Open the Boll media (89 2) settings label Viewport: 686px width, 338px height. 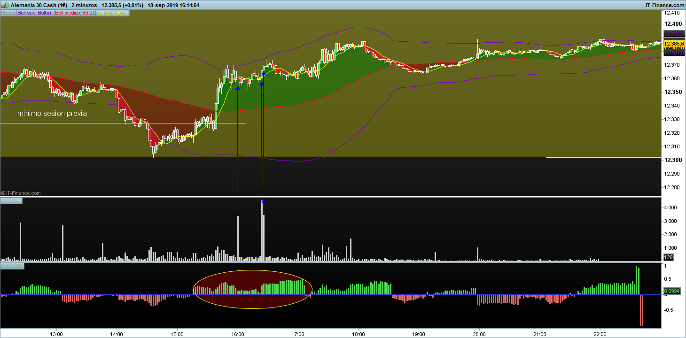tap(75, 13)
